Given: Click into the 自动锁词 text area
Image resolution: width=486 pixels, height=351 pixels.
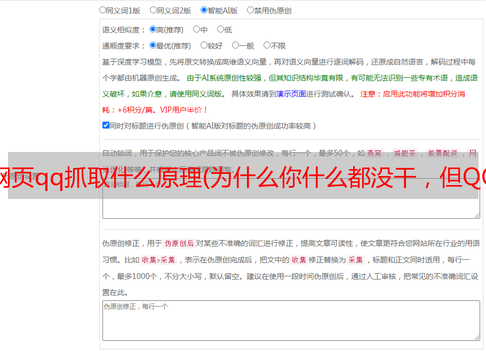Looking at the screenshot, I should point(291,198).
